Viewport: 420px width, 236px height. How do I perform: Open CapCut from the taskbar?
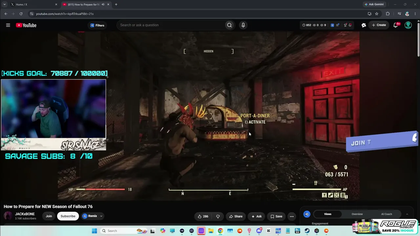[268, 231]
